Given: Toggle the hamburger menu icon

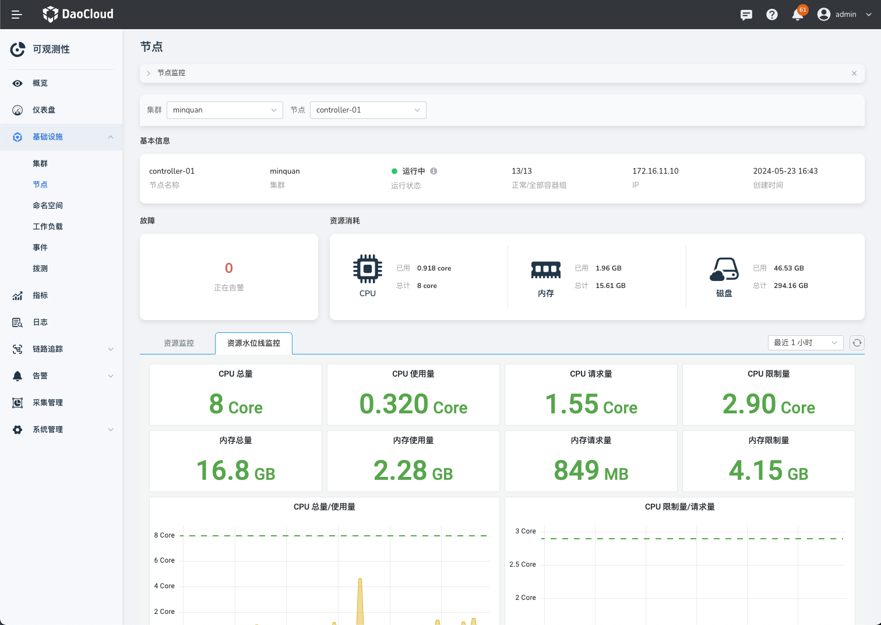Looking at the screenshot, I should (x=17, y=15).
